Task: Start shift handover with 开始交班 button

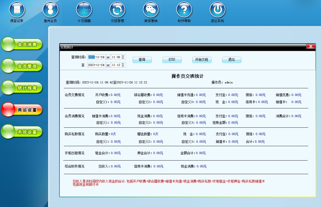Action: (202, 60)
